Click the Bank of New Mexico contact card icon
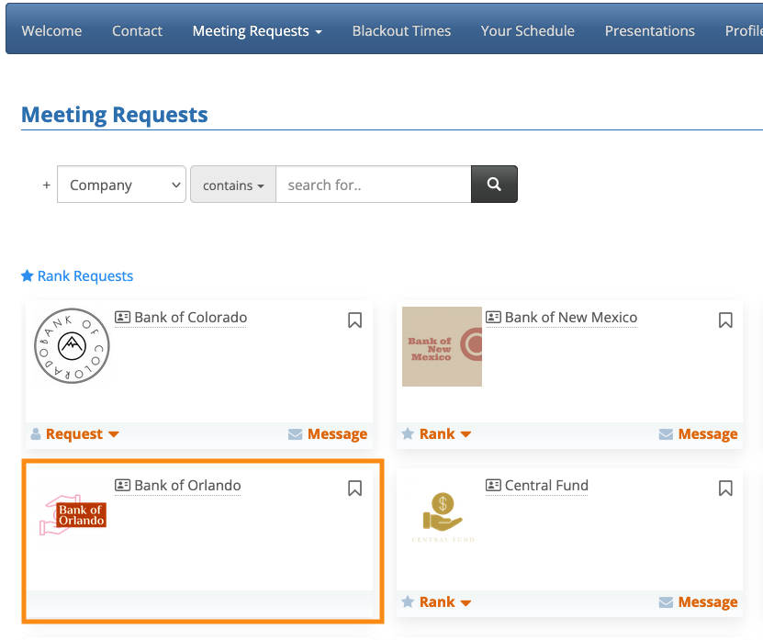The image size is (763, 640). pos(493,318)
